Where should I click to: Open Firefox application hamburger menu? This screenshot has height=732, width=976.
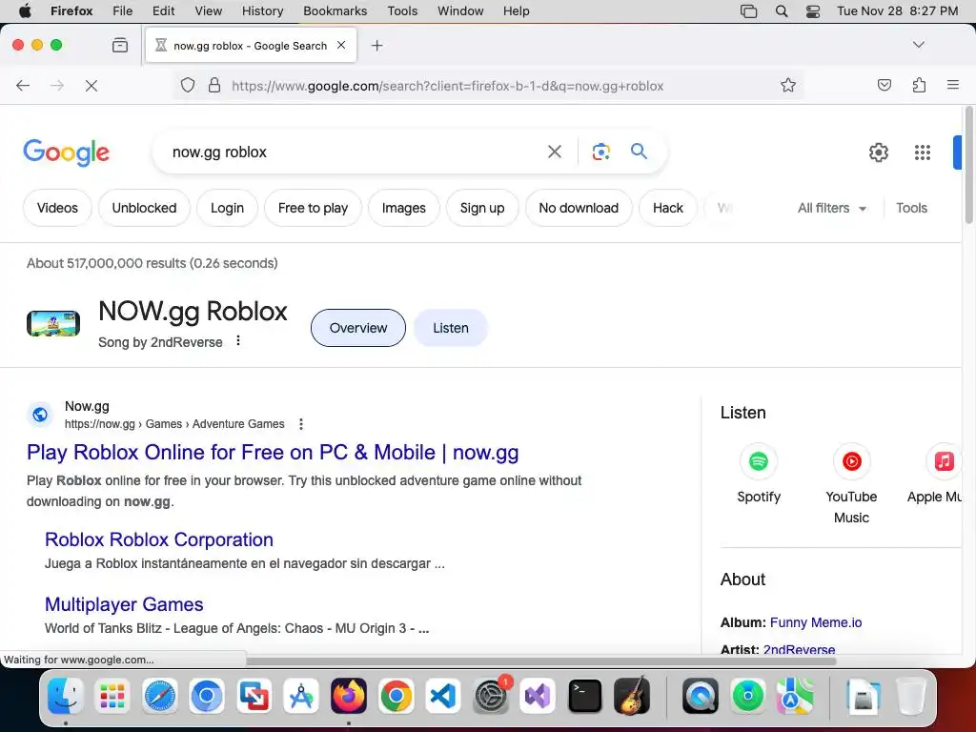pyautogui.click(x=953, y=85)
